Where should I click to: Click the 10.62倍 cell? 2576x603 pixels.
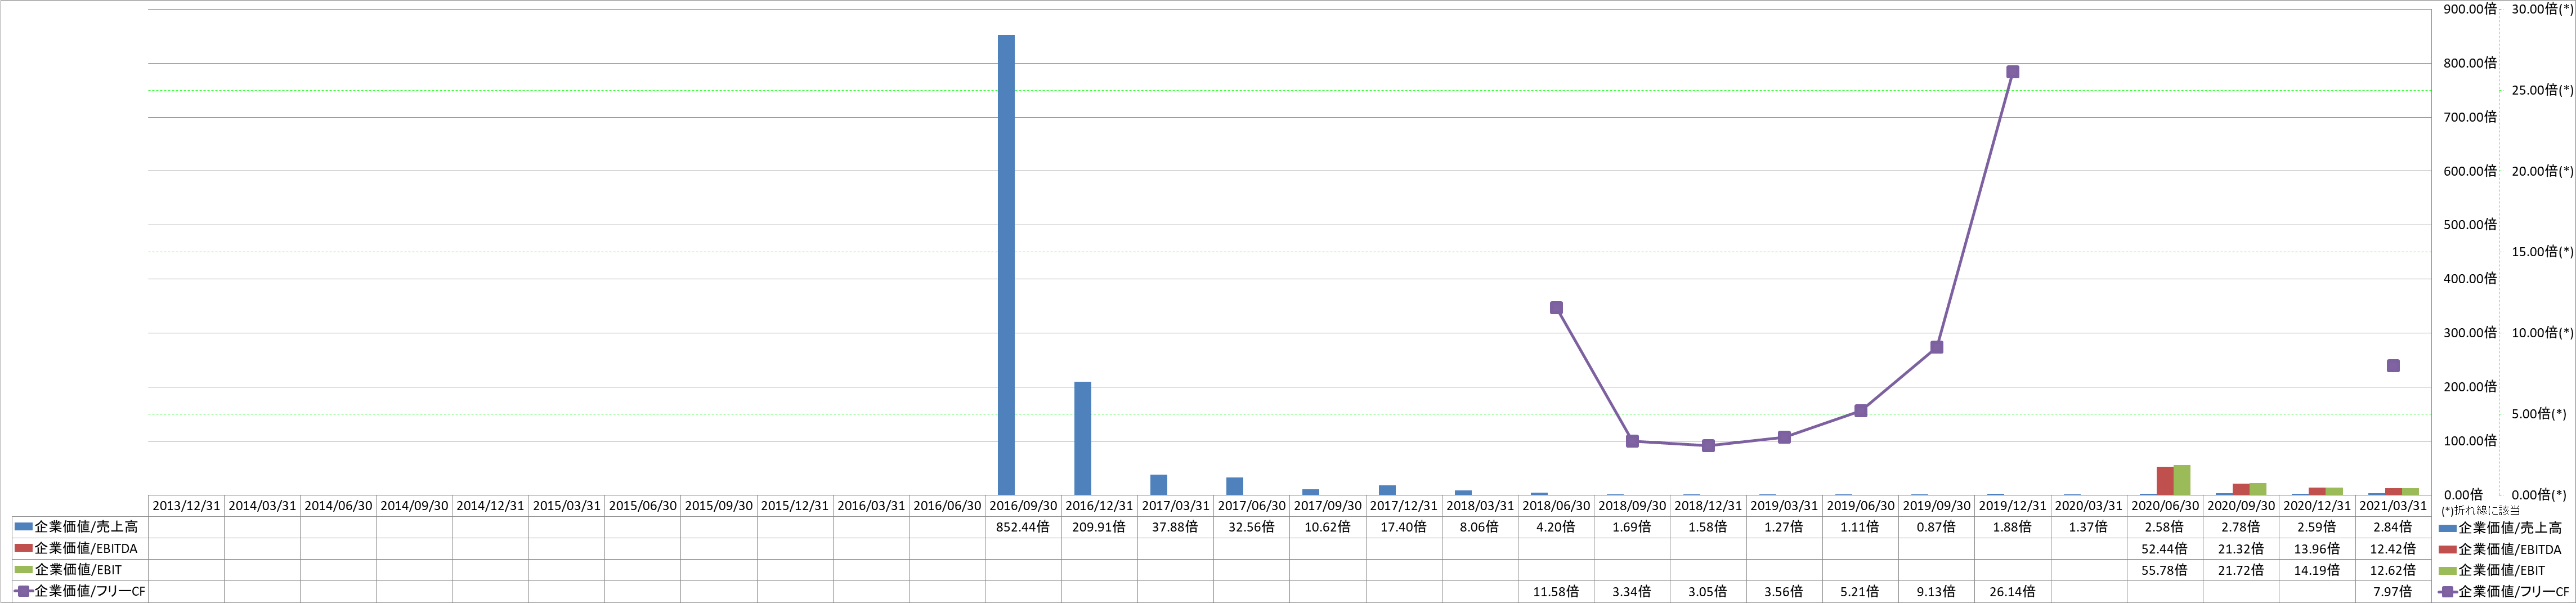(1327, 527)
